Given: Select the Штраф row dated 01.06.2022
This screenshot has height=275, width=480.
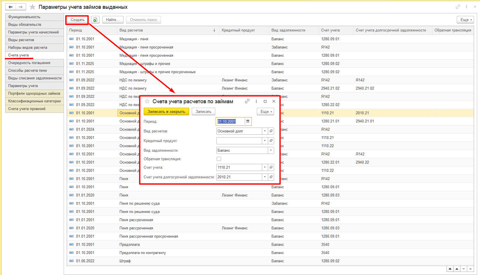Looking at the screenshot, I should (x=270, y=261).
